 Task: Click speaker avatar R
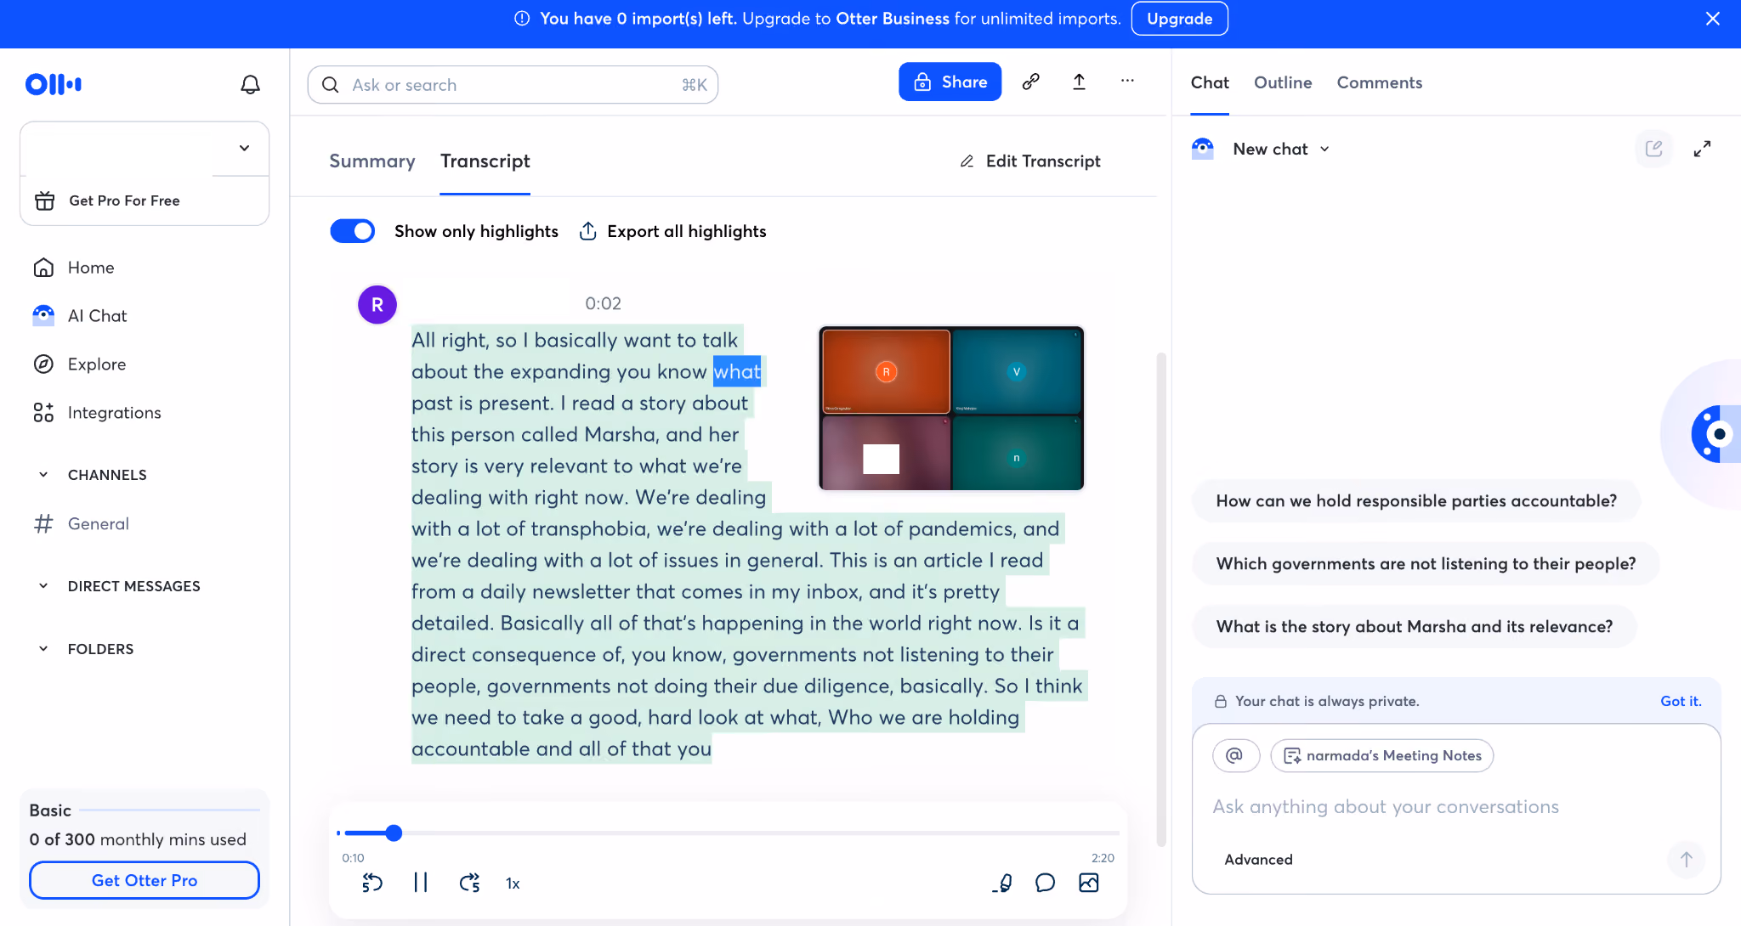click(x=377, y=304)
